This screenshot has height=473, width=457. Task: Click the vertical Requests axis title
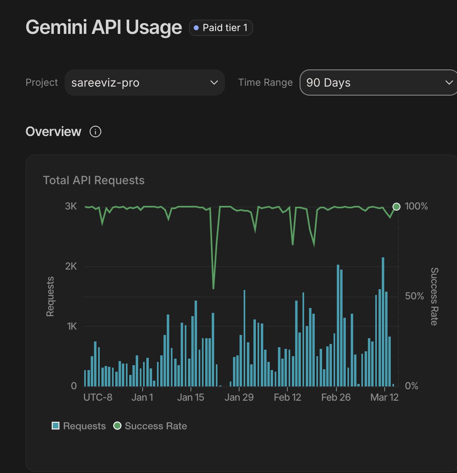pyautogui.click(x=50, y=297)
